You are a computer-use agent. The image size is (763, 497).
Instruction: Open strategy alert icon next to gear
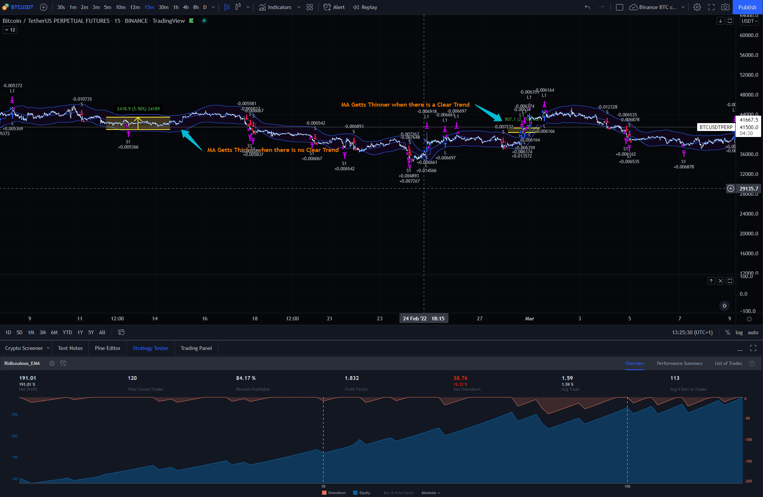(x=63, y=363)
